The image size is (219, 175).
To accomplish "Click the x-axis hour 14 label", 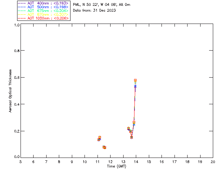I will [136, 162].
